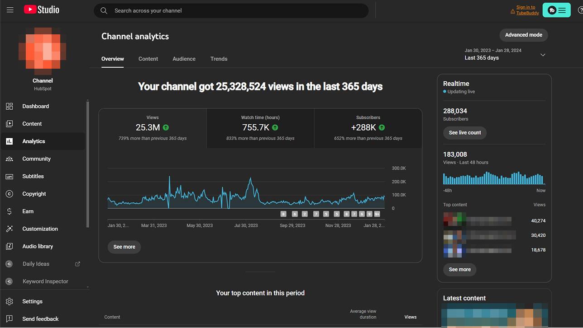
Task: Click the Customization wand icon
Action: point(9,229)
